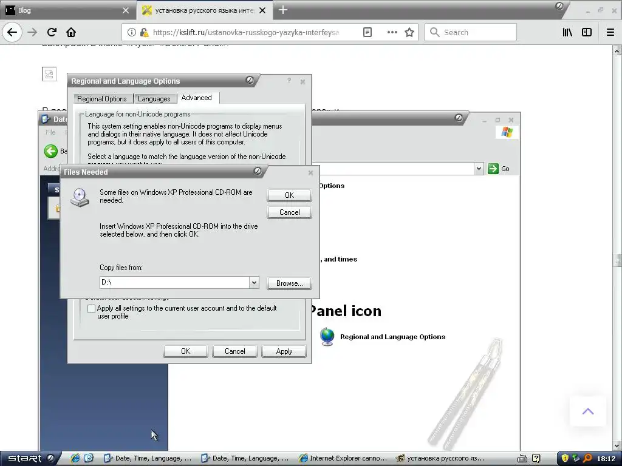Viewport: 622px width, 466px height.
Task: Show site information icon in address bar
Action: pos(131,32)
